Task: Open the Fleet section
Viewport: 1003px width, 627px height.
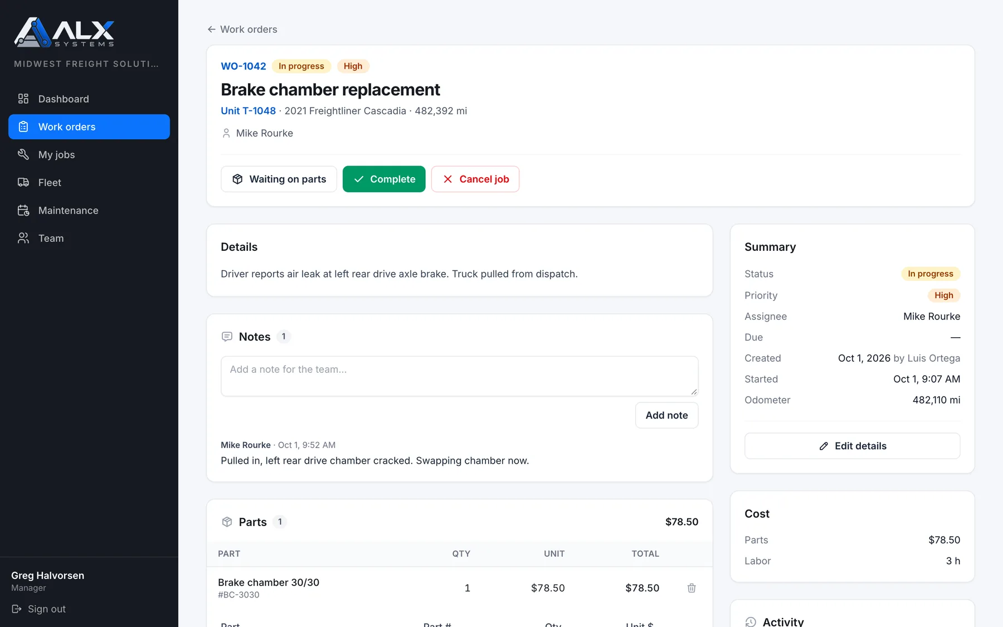Action: point(89,182)
